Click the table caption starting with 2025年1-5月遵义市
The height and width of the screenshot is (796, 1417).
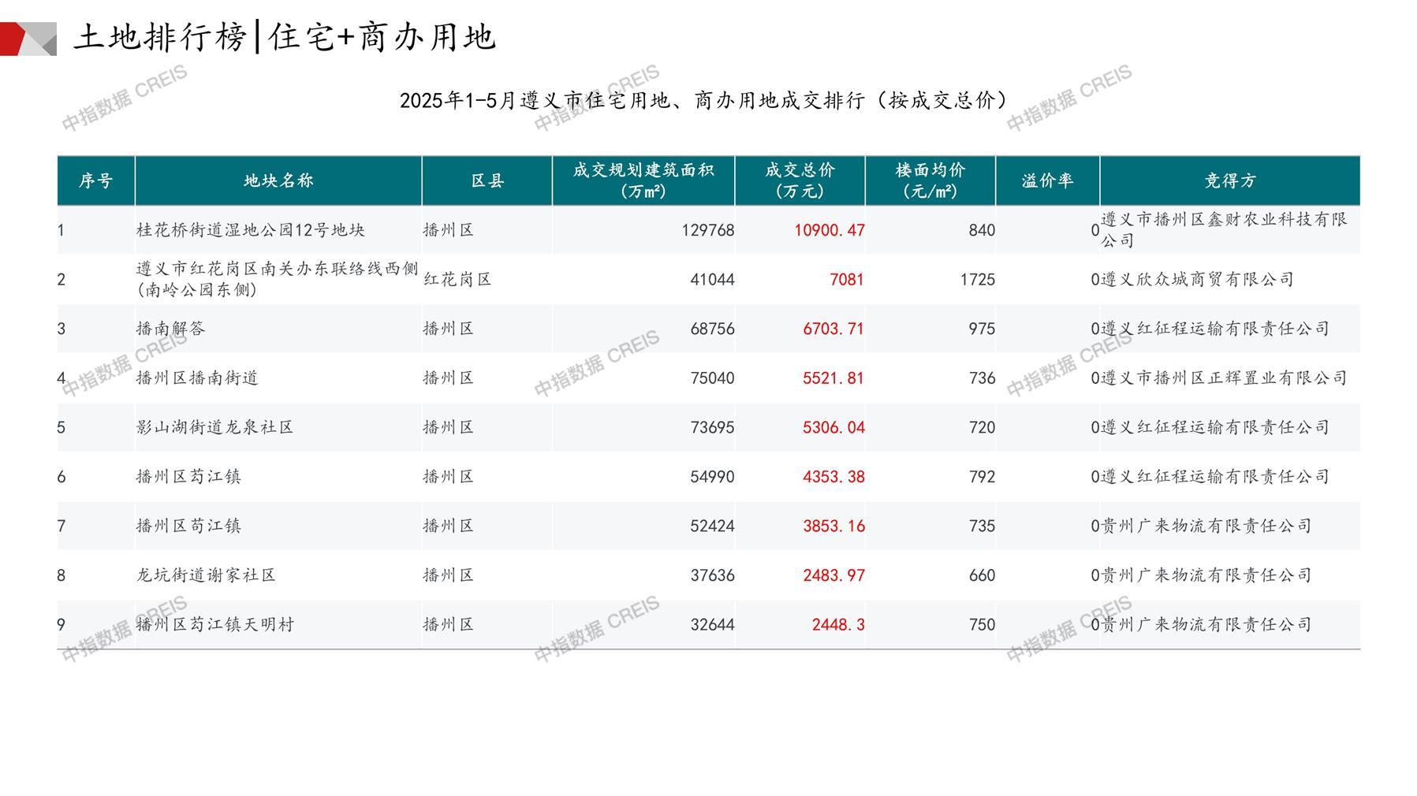(703, 101)
